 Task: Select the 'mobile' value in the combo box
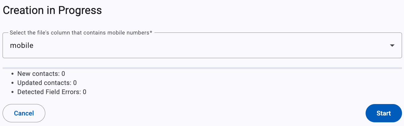(22, 45)
